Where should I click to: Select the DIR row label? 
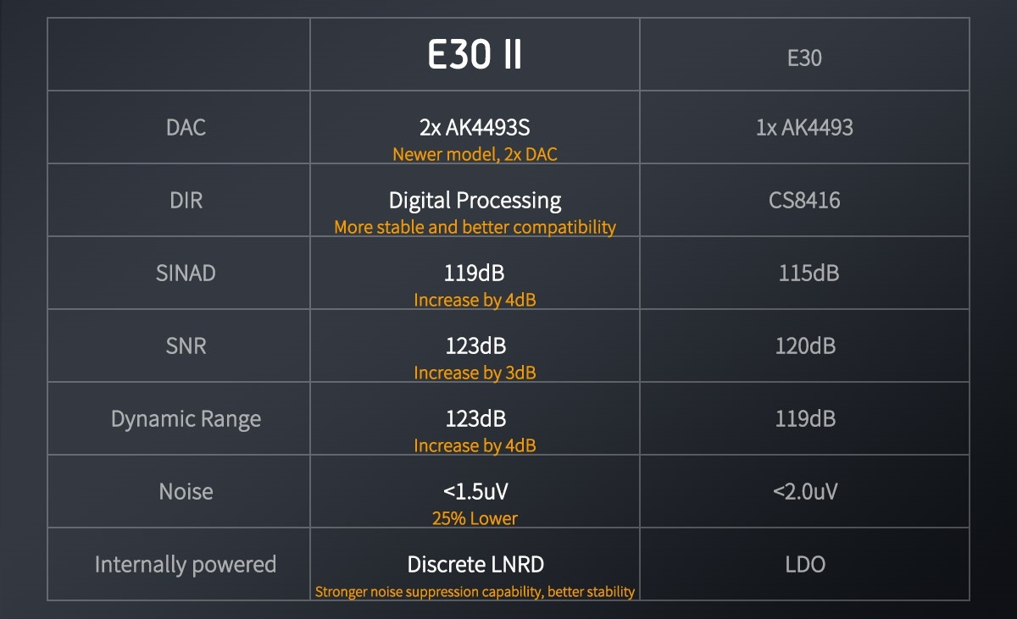click(186, 201)
